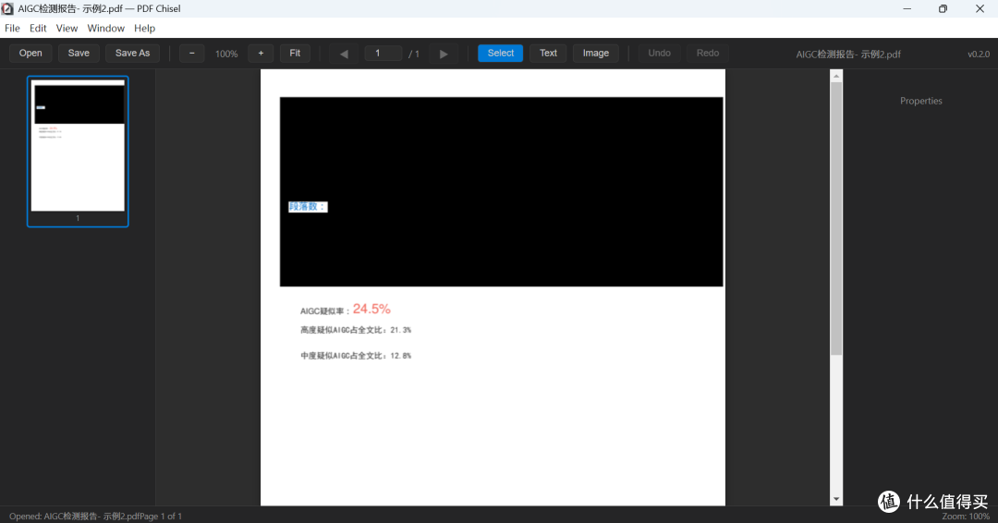Click the zoom in plus button
This screenshot has width=998, height=523.
tap(261, 54)
